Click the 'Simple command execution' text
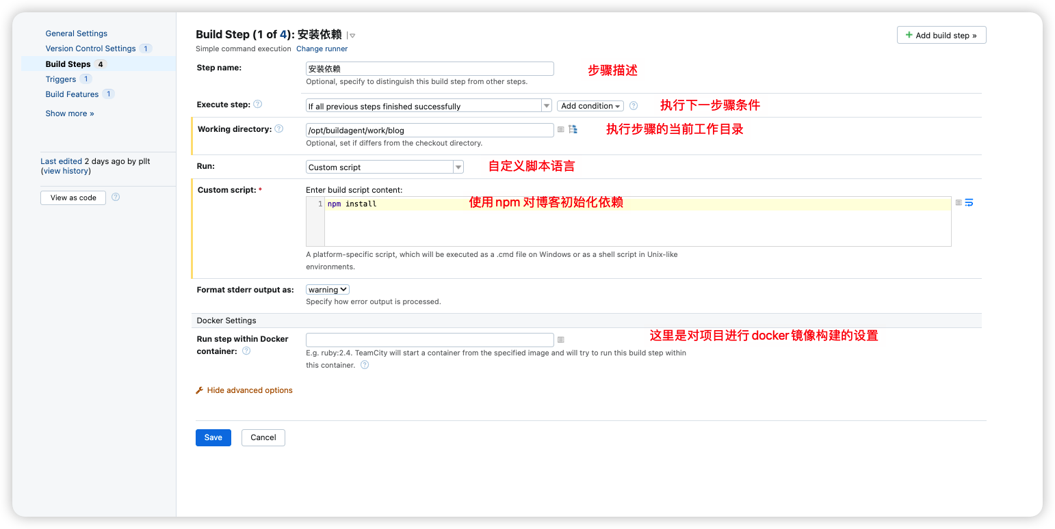The height and width of the screenshot is (529, 1055). point(244,49)
